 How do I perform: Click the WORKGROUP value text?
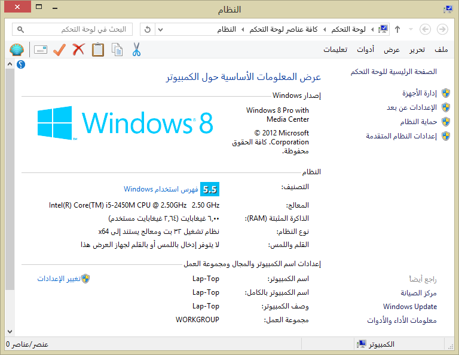(x=197, y=320)
